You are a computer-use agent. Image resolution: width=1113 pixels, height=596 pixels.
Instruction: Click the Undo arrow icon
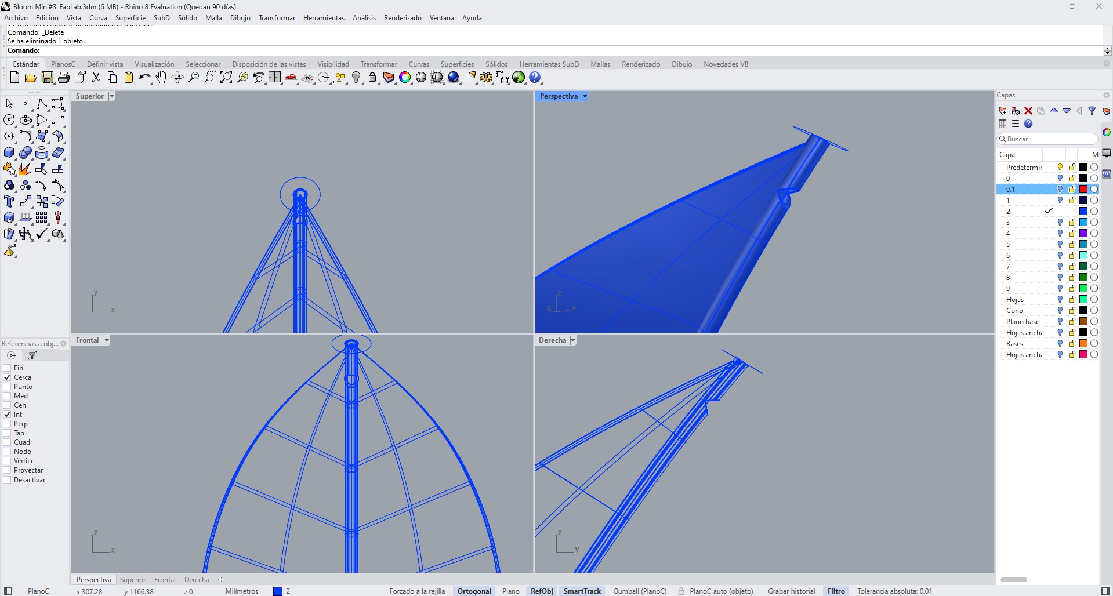point(144,77)
